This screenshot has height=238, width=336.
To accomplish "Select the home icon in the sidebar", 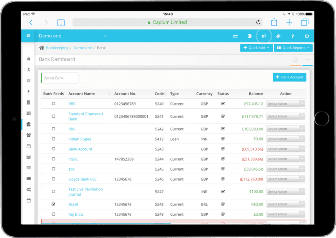I will [x=29, y=59].
